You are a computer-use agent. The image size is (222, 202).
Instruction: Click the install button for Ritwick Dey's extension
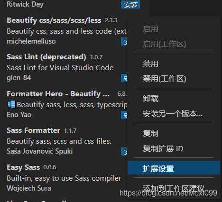coord(130,4)
